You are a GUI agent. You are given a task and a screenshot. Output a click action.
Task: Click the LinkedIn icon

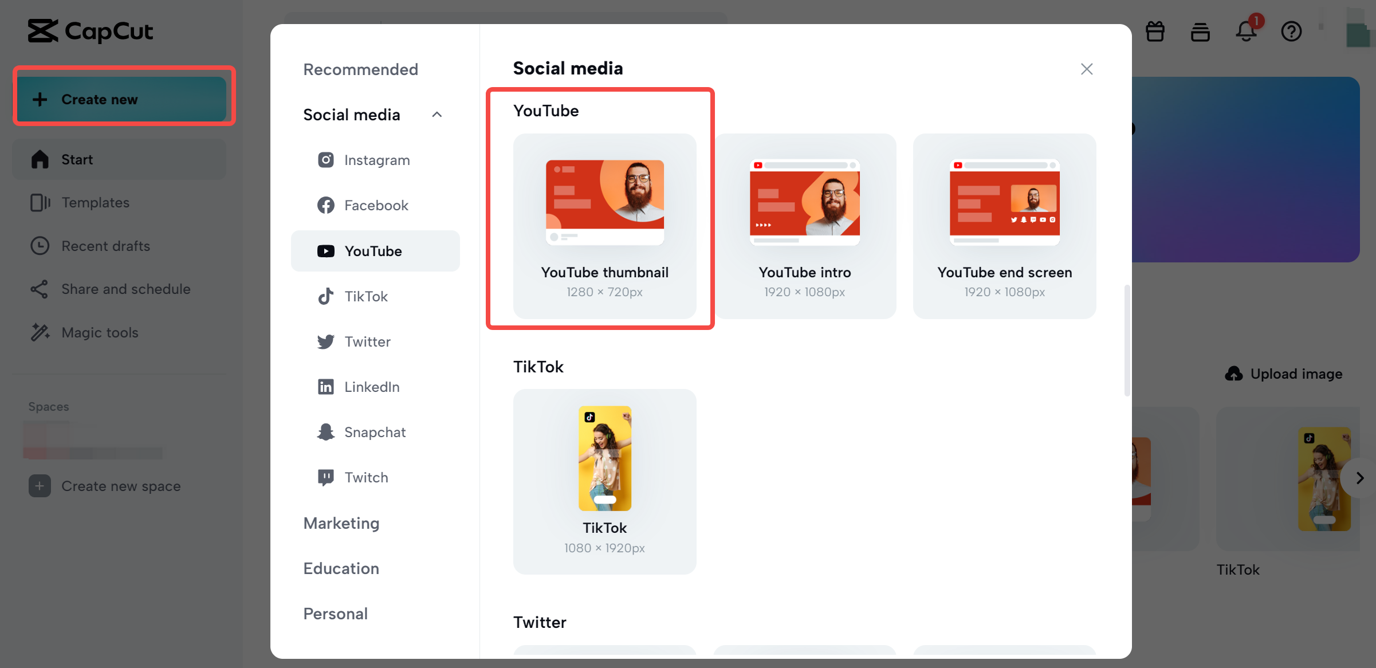[x=326, y=387]
